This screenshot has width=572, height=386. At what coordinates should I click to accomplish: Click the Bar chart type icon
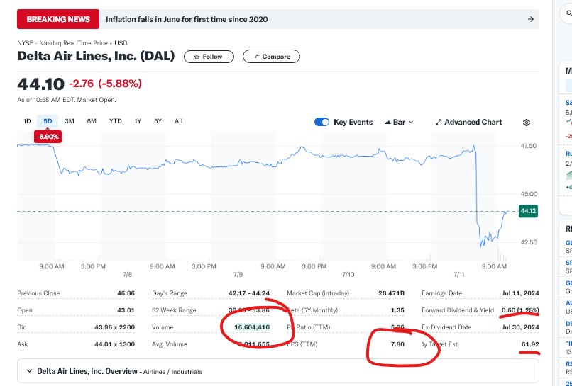point(387,123)
